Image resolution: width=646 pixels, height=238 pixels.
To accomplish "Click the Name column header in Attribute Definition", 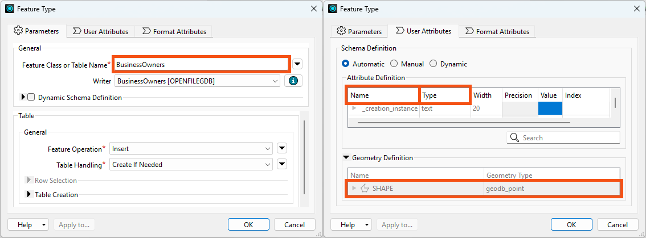I will (x=383, y=95).
